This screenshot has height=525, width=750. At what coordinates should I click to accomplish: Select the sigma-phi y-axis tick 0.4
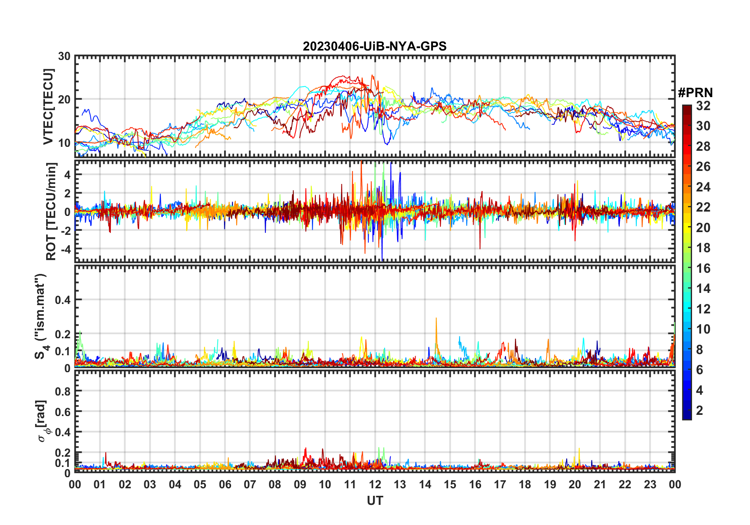(x=63, y=432)
